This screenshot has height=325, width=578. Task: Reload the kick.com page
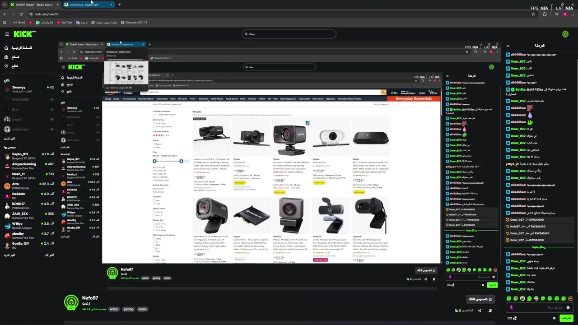(21, 14)
